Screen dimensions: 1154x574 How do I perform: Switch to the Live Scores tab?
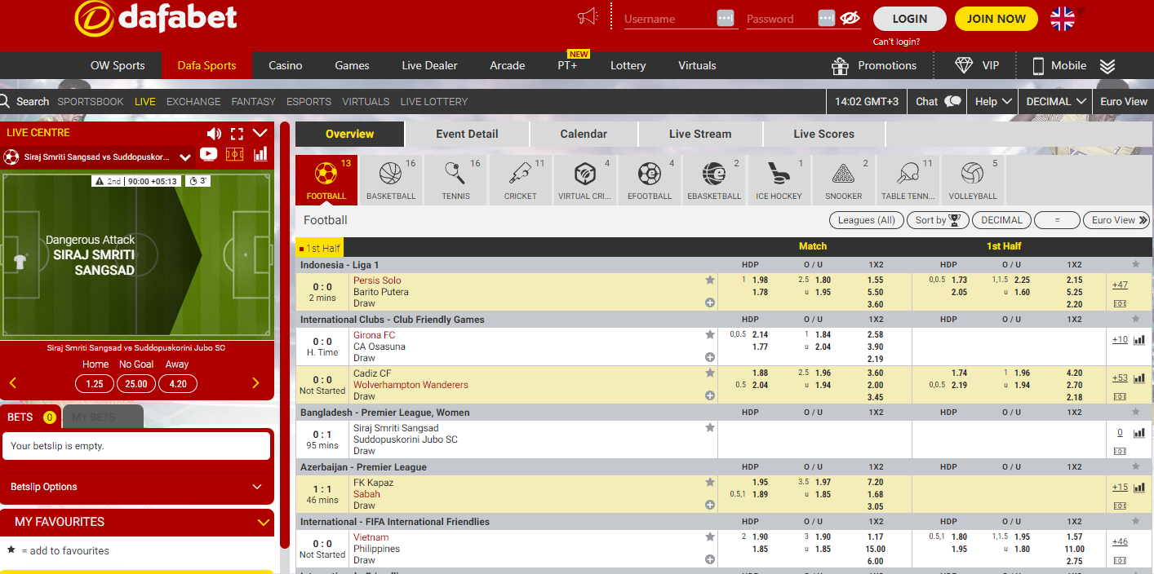tap(823, 134)
